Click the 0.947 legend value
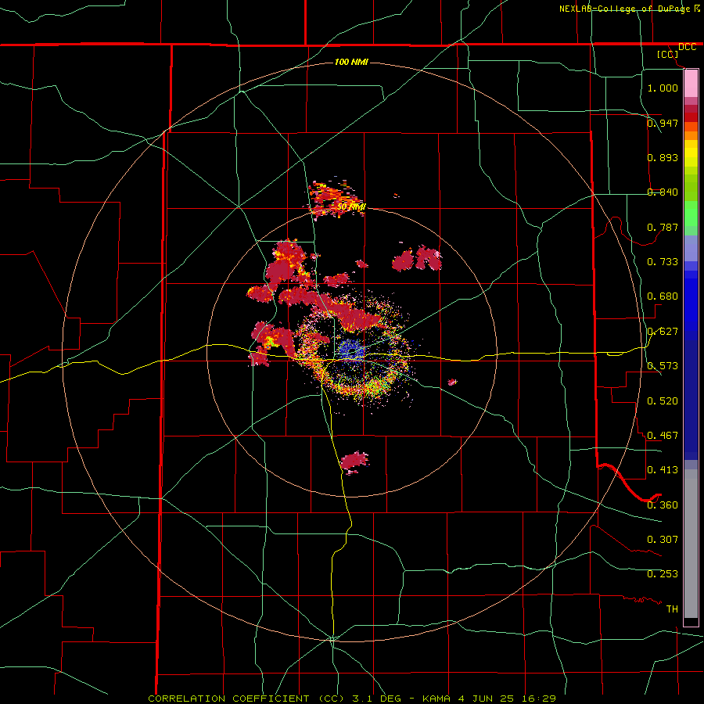 tap(663, 123)
